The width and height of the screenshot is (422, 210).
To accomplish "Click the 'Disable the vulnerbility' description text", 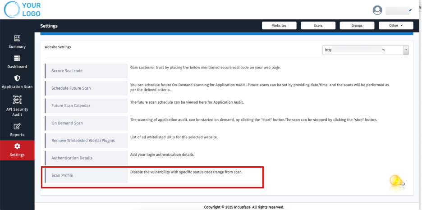I will tap(186, 172).
